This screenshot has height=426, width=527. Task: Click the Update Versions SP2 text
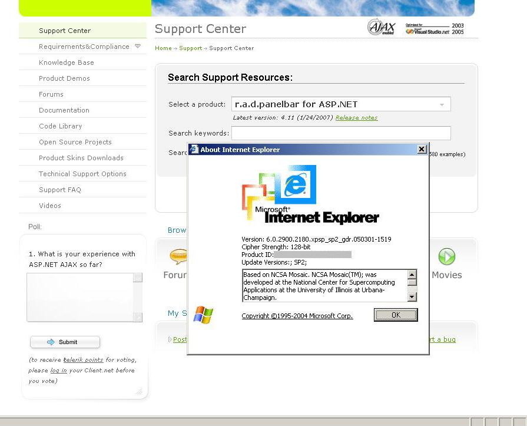pos(274,262)
